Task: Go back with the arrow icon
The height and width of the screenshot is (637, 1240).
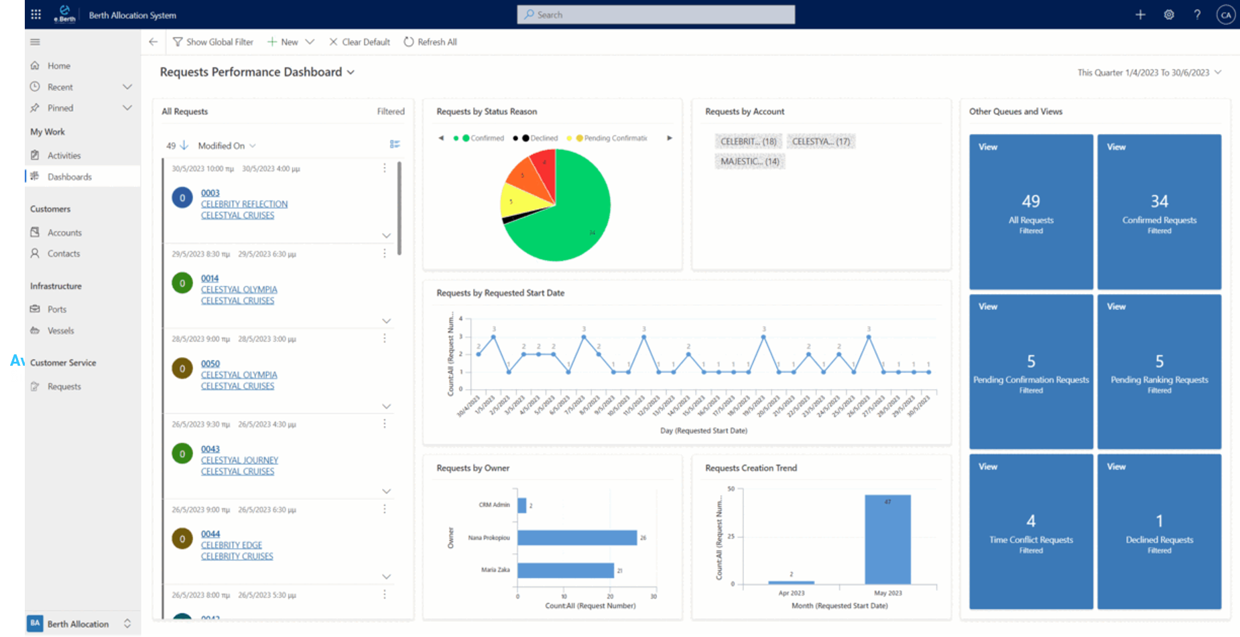Action: tap(153, 42)
